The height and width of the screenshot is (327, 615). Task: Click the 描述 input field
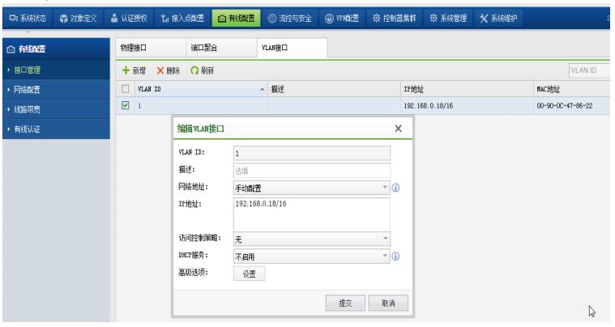(310, 169)
